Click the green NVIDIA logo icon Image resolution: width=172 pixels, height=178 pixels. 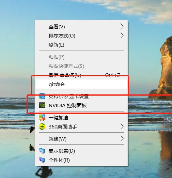tap(42, 105)
